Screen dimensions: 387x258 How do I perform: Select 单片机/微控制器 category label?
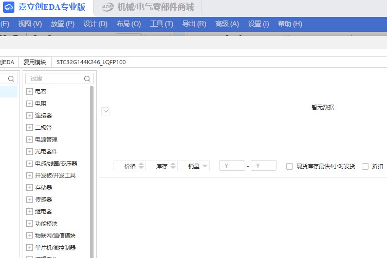click(x=56, y=247)
